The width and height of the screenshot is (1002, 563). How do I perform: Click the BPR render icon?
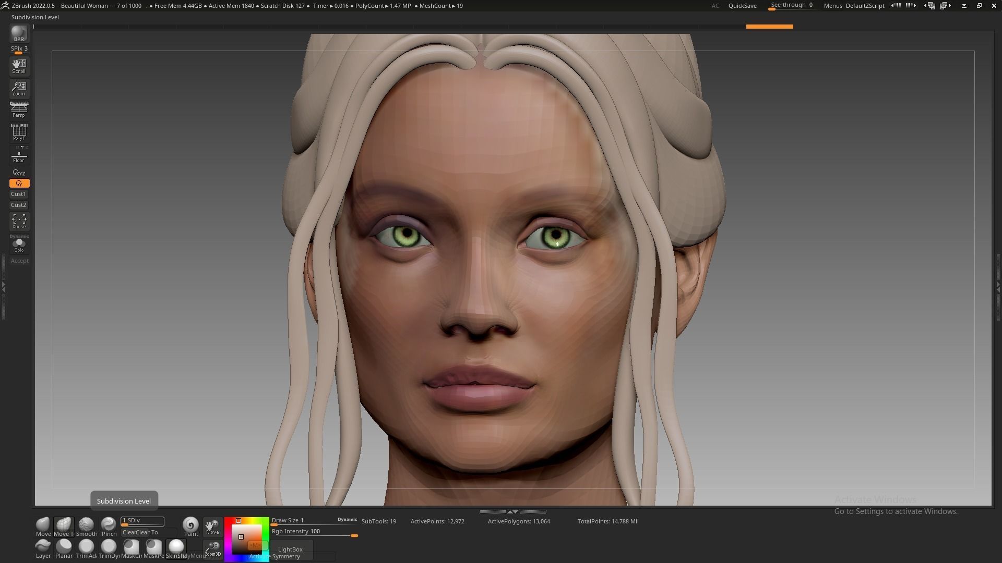click(19, 34)
